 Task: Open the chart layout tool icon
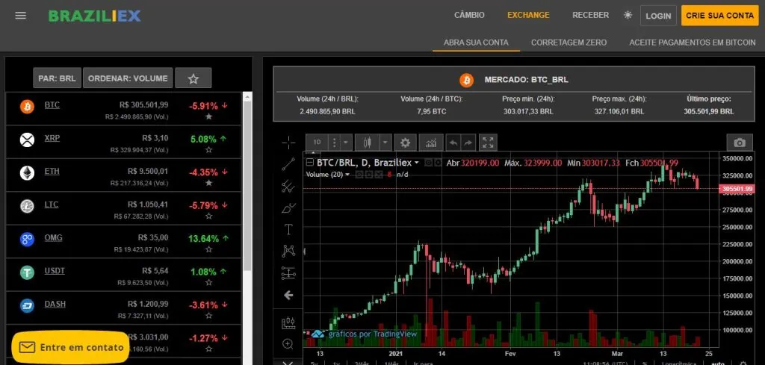[288, 322]
